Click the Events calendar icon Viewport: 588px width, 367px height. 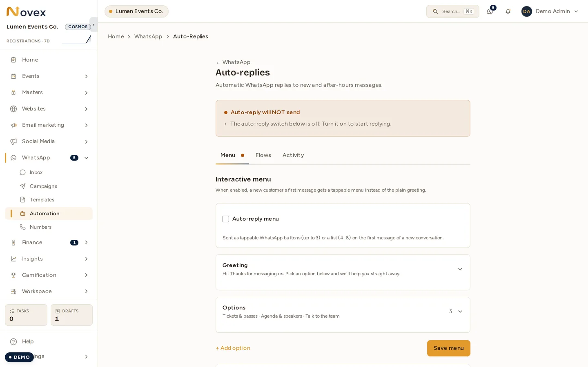click(13, 76)
